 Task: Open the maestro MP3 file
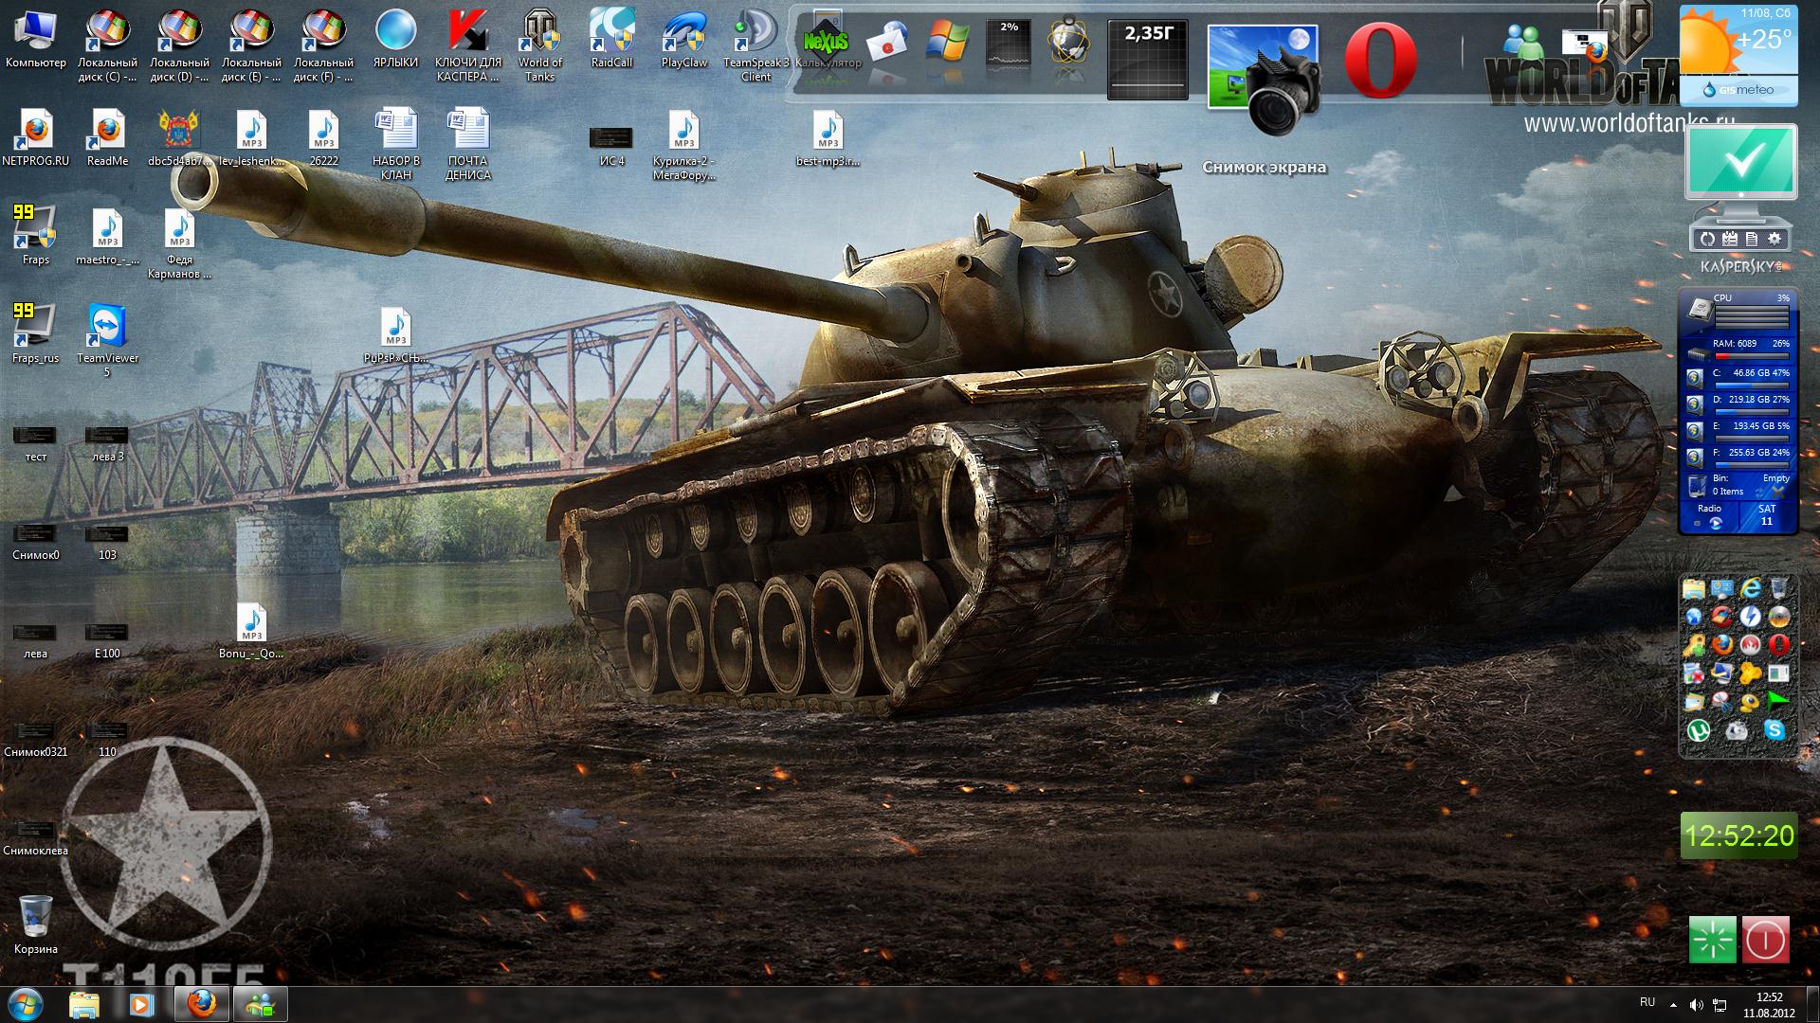click(107, 235)
